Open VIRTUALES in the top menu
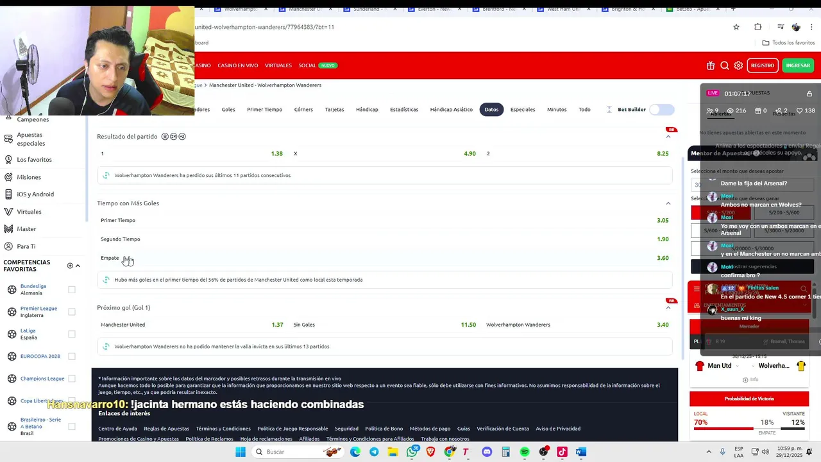 [278, 65]
